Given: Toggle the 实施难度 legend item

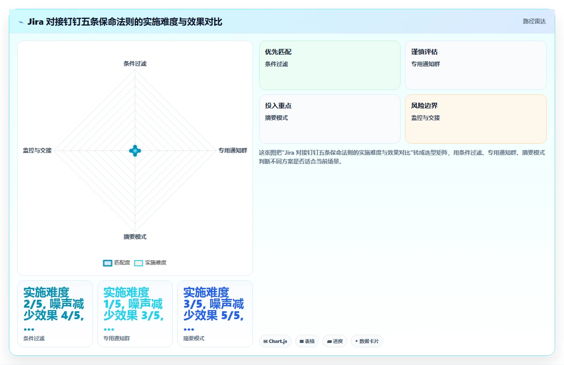Looking at the screenshot, I should pos(150,263).
